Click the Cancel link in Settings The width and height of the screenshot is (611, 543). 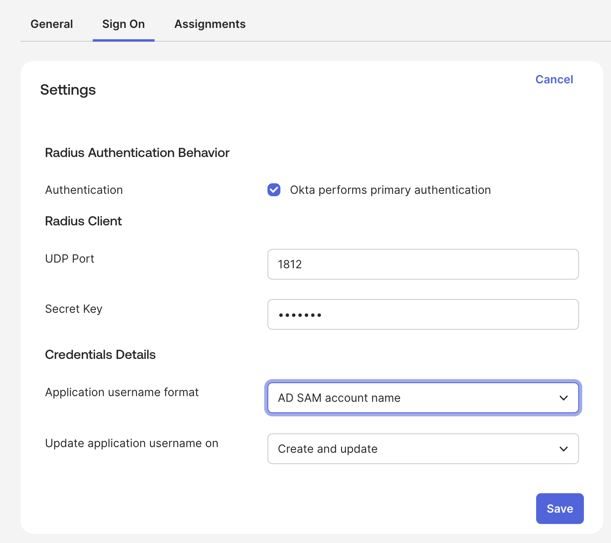[x=554, y=79]
